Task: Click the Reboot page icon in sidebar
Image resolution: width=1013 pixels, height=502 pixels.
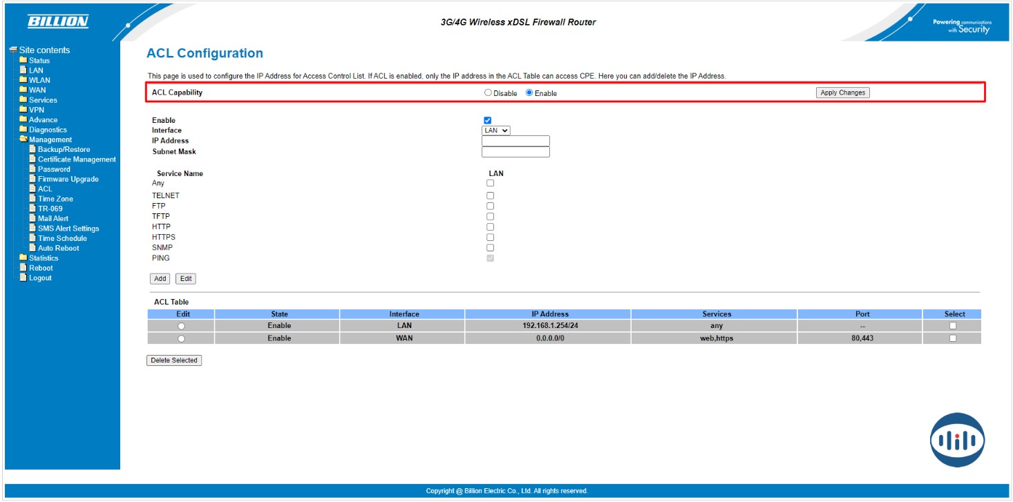Action: pyautogui.click(x=23, y=268)
